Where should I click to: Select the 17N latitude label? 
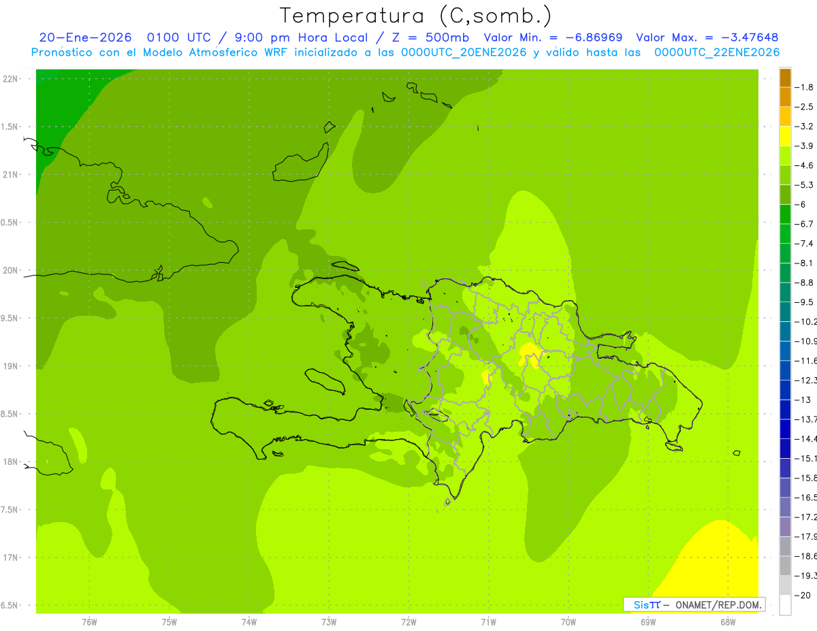pyautogui.click(x=10, y=557)
